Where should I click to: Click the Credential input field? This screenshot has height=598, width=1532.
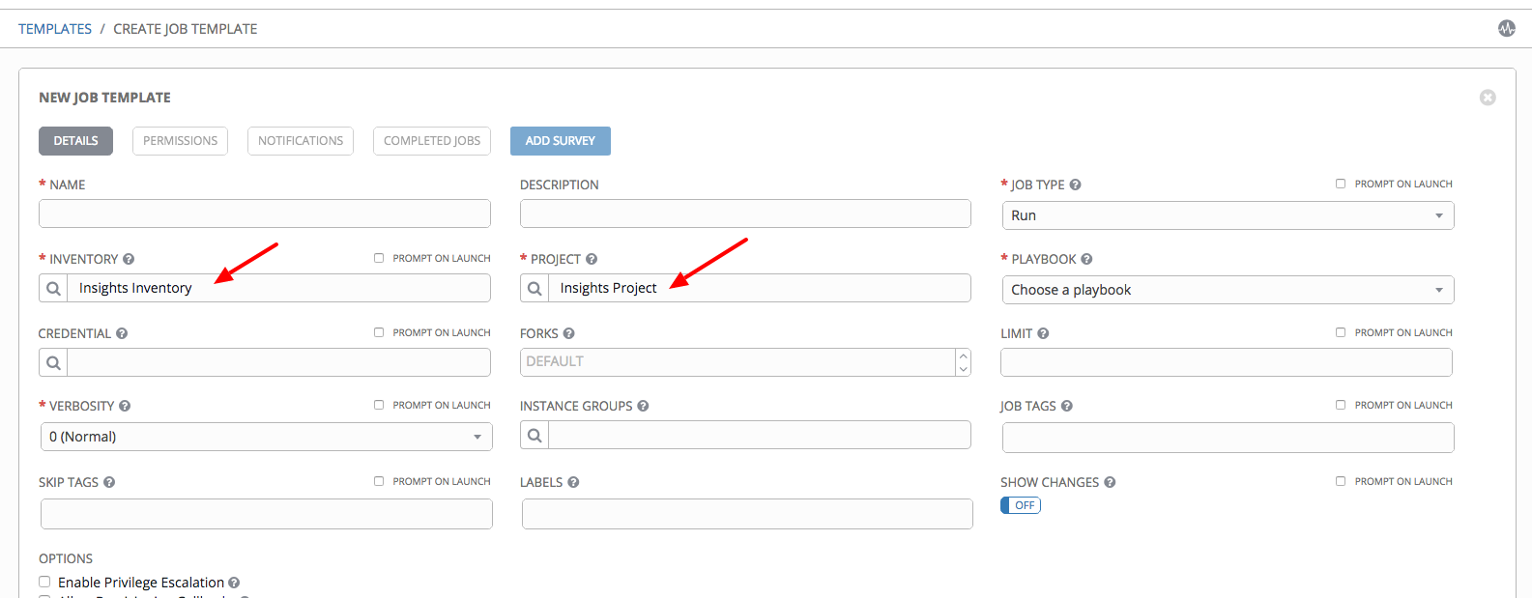(x=278, y=362)
